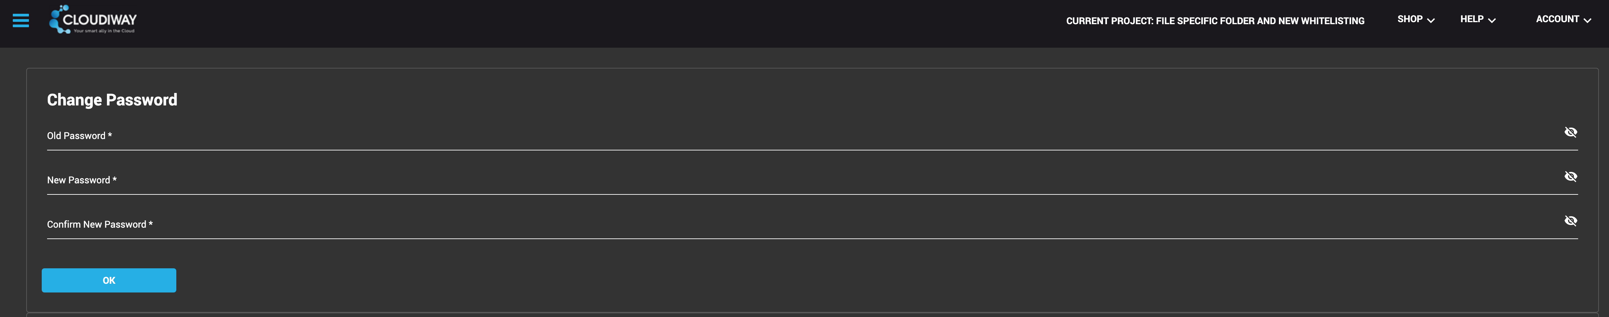Show the Old Password characters

[x=1570, y=132]
